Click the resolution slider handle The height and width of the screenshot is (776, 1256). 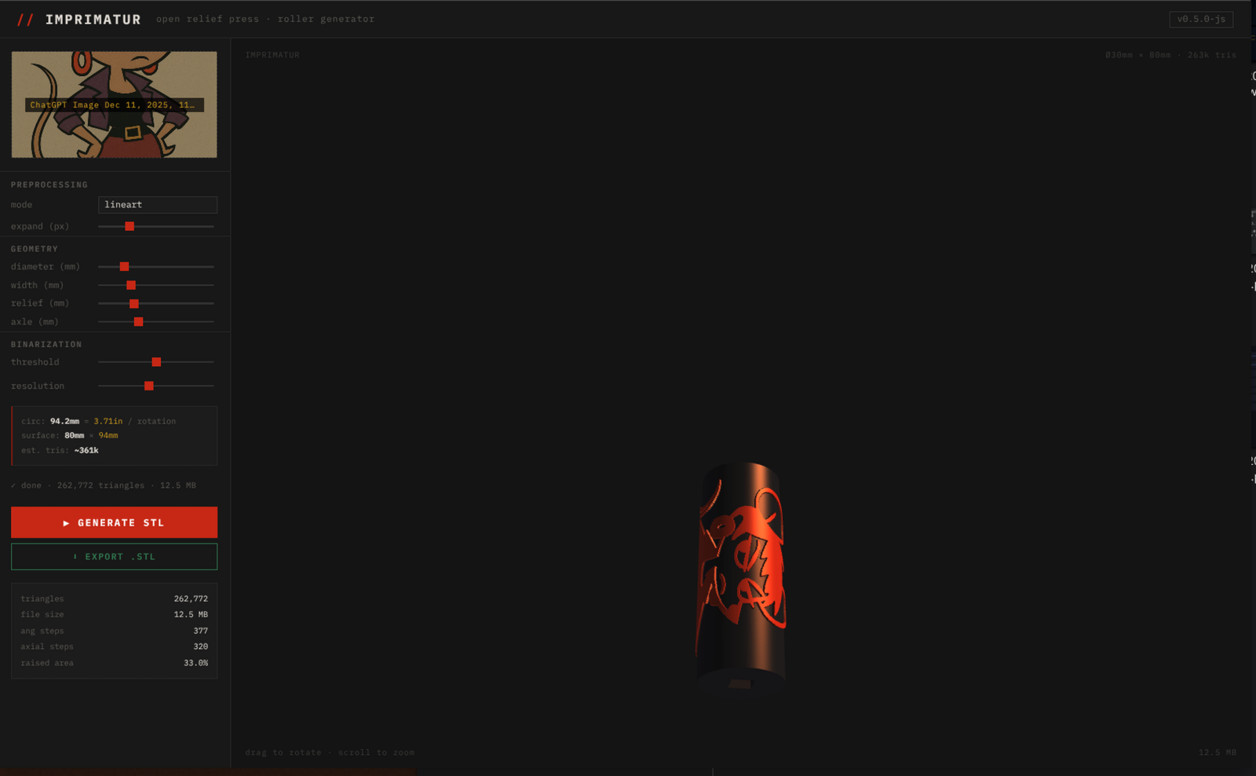pos(149,386)
